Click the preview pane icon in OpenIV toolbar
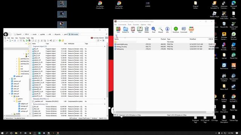241x135 pixels. pos(103,40)
